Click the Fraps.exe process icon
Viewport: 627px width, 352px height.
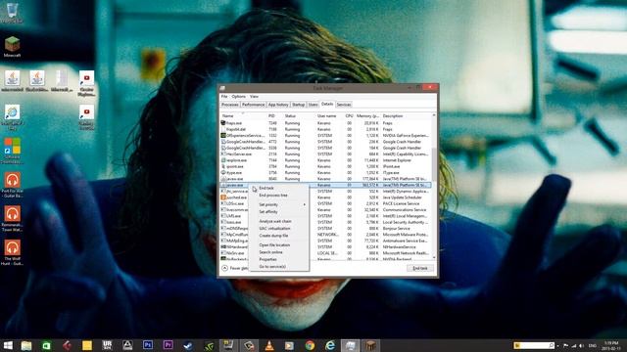[223, 123]
